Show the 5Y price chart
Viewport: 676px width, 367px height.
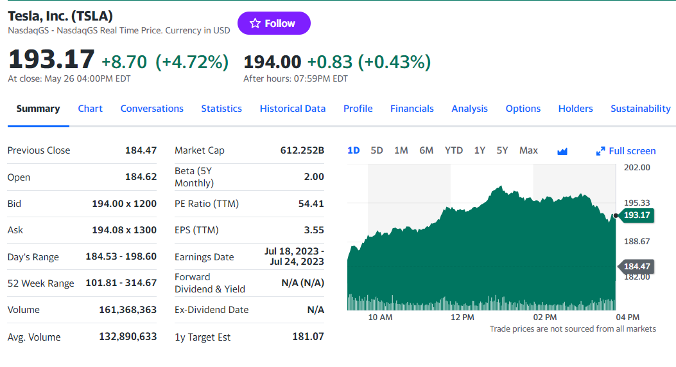pyautogui.click(x=502, y=150)
